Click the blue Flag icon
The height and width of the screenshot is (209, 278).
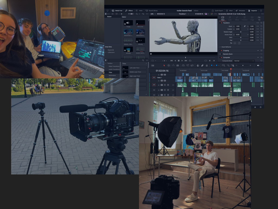point(211,66)
